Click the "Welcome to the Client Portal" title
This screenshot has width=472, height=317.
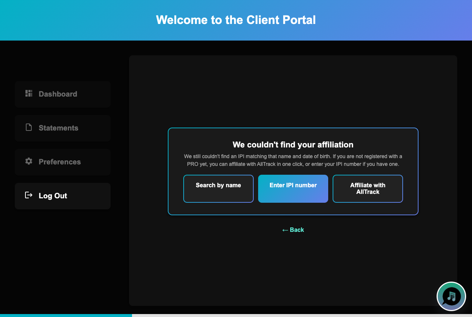(x=236, y=20)
